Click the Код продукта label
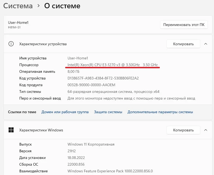The image size is (214, 175). 31,85
